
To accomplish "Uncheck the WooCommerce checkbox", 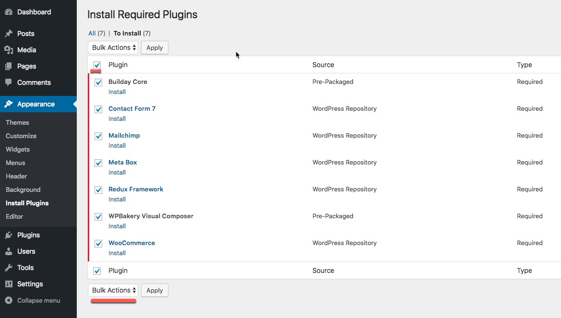I will click(98, 244).
